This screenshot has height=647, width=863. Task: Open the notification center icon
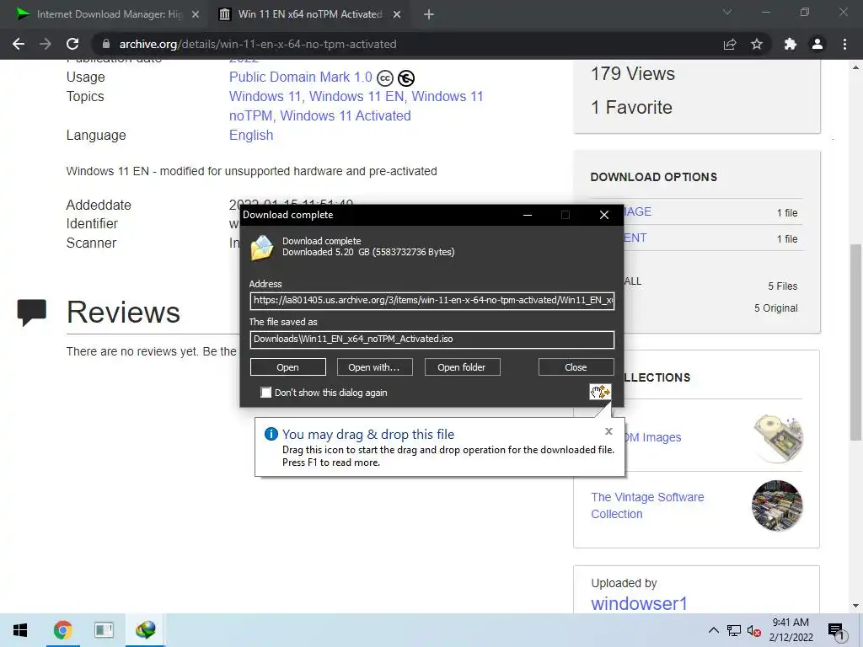click(x=836, y=630)
